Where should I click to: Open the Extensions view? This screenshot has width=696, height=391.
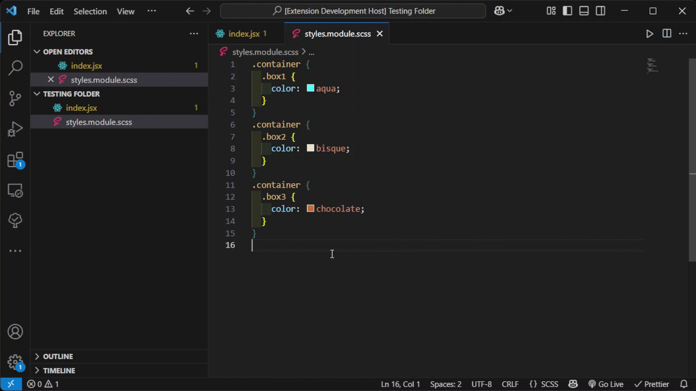pos(15,160)
